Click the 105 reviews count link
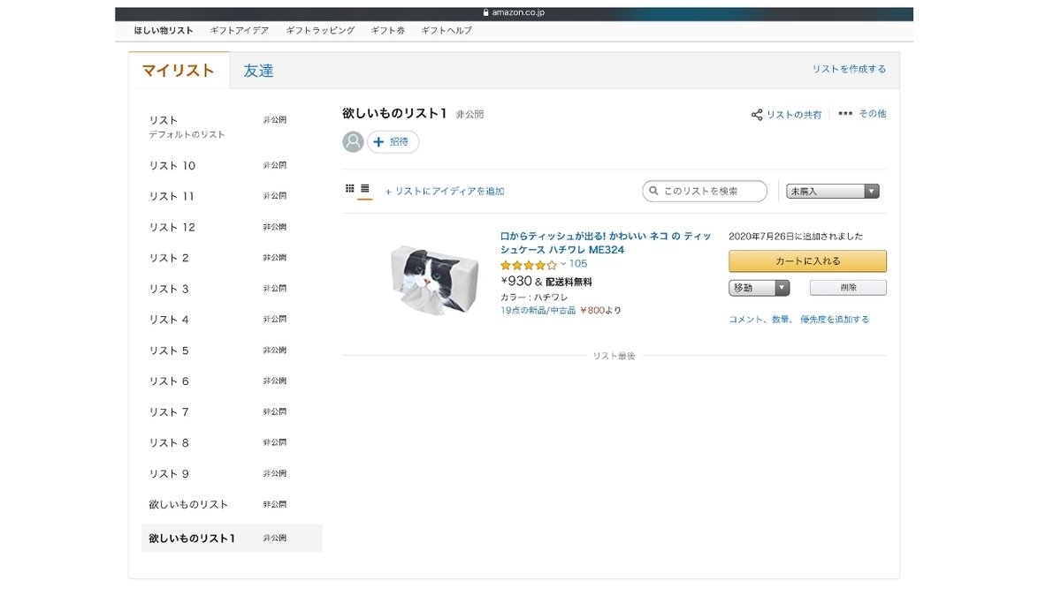Image resolution: width=1061 pixels, height=596 pixels. [x=578, y=264]
